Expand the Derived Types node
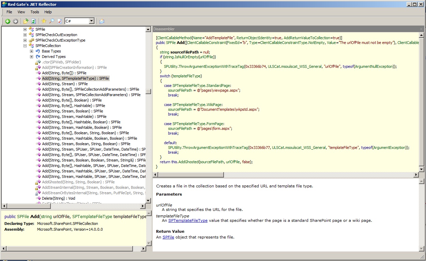Viewport: 426px width, 261px height. [x=31, y=57]
